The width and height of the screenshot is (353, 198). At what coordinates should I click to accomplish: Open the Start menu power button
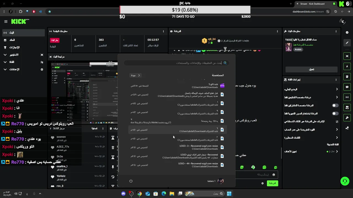click(131, 181)
